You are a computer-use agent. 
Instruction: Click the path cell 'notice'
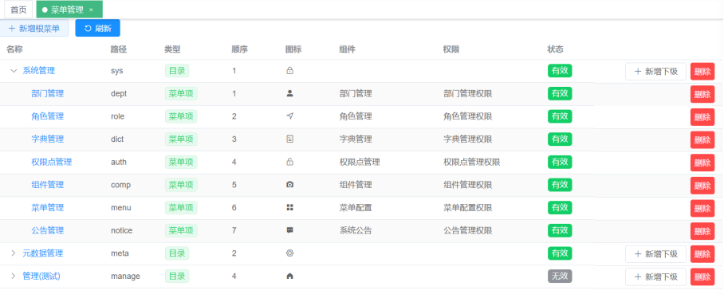point(121,230)
